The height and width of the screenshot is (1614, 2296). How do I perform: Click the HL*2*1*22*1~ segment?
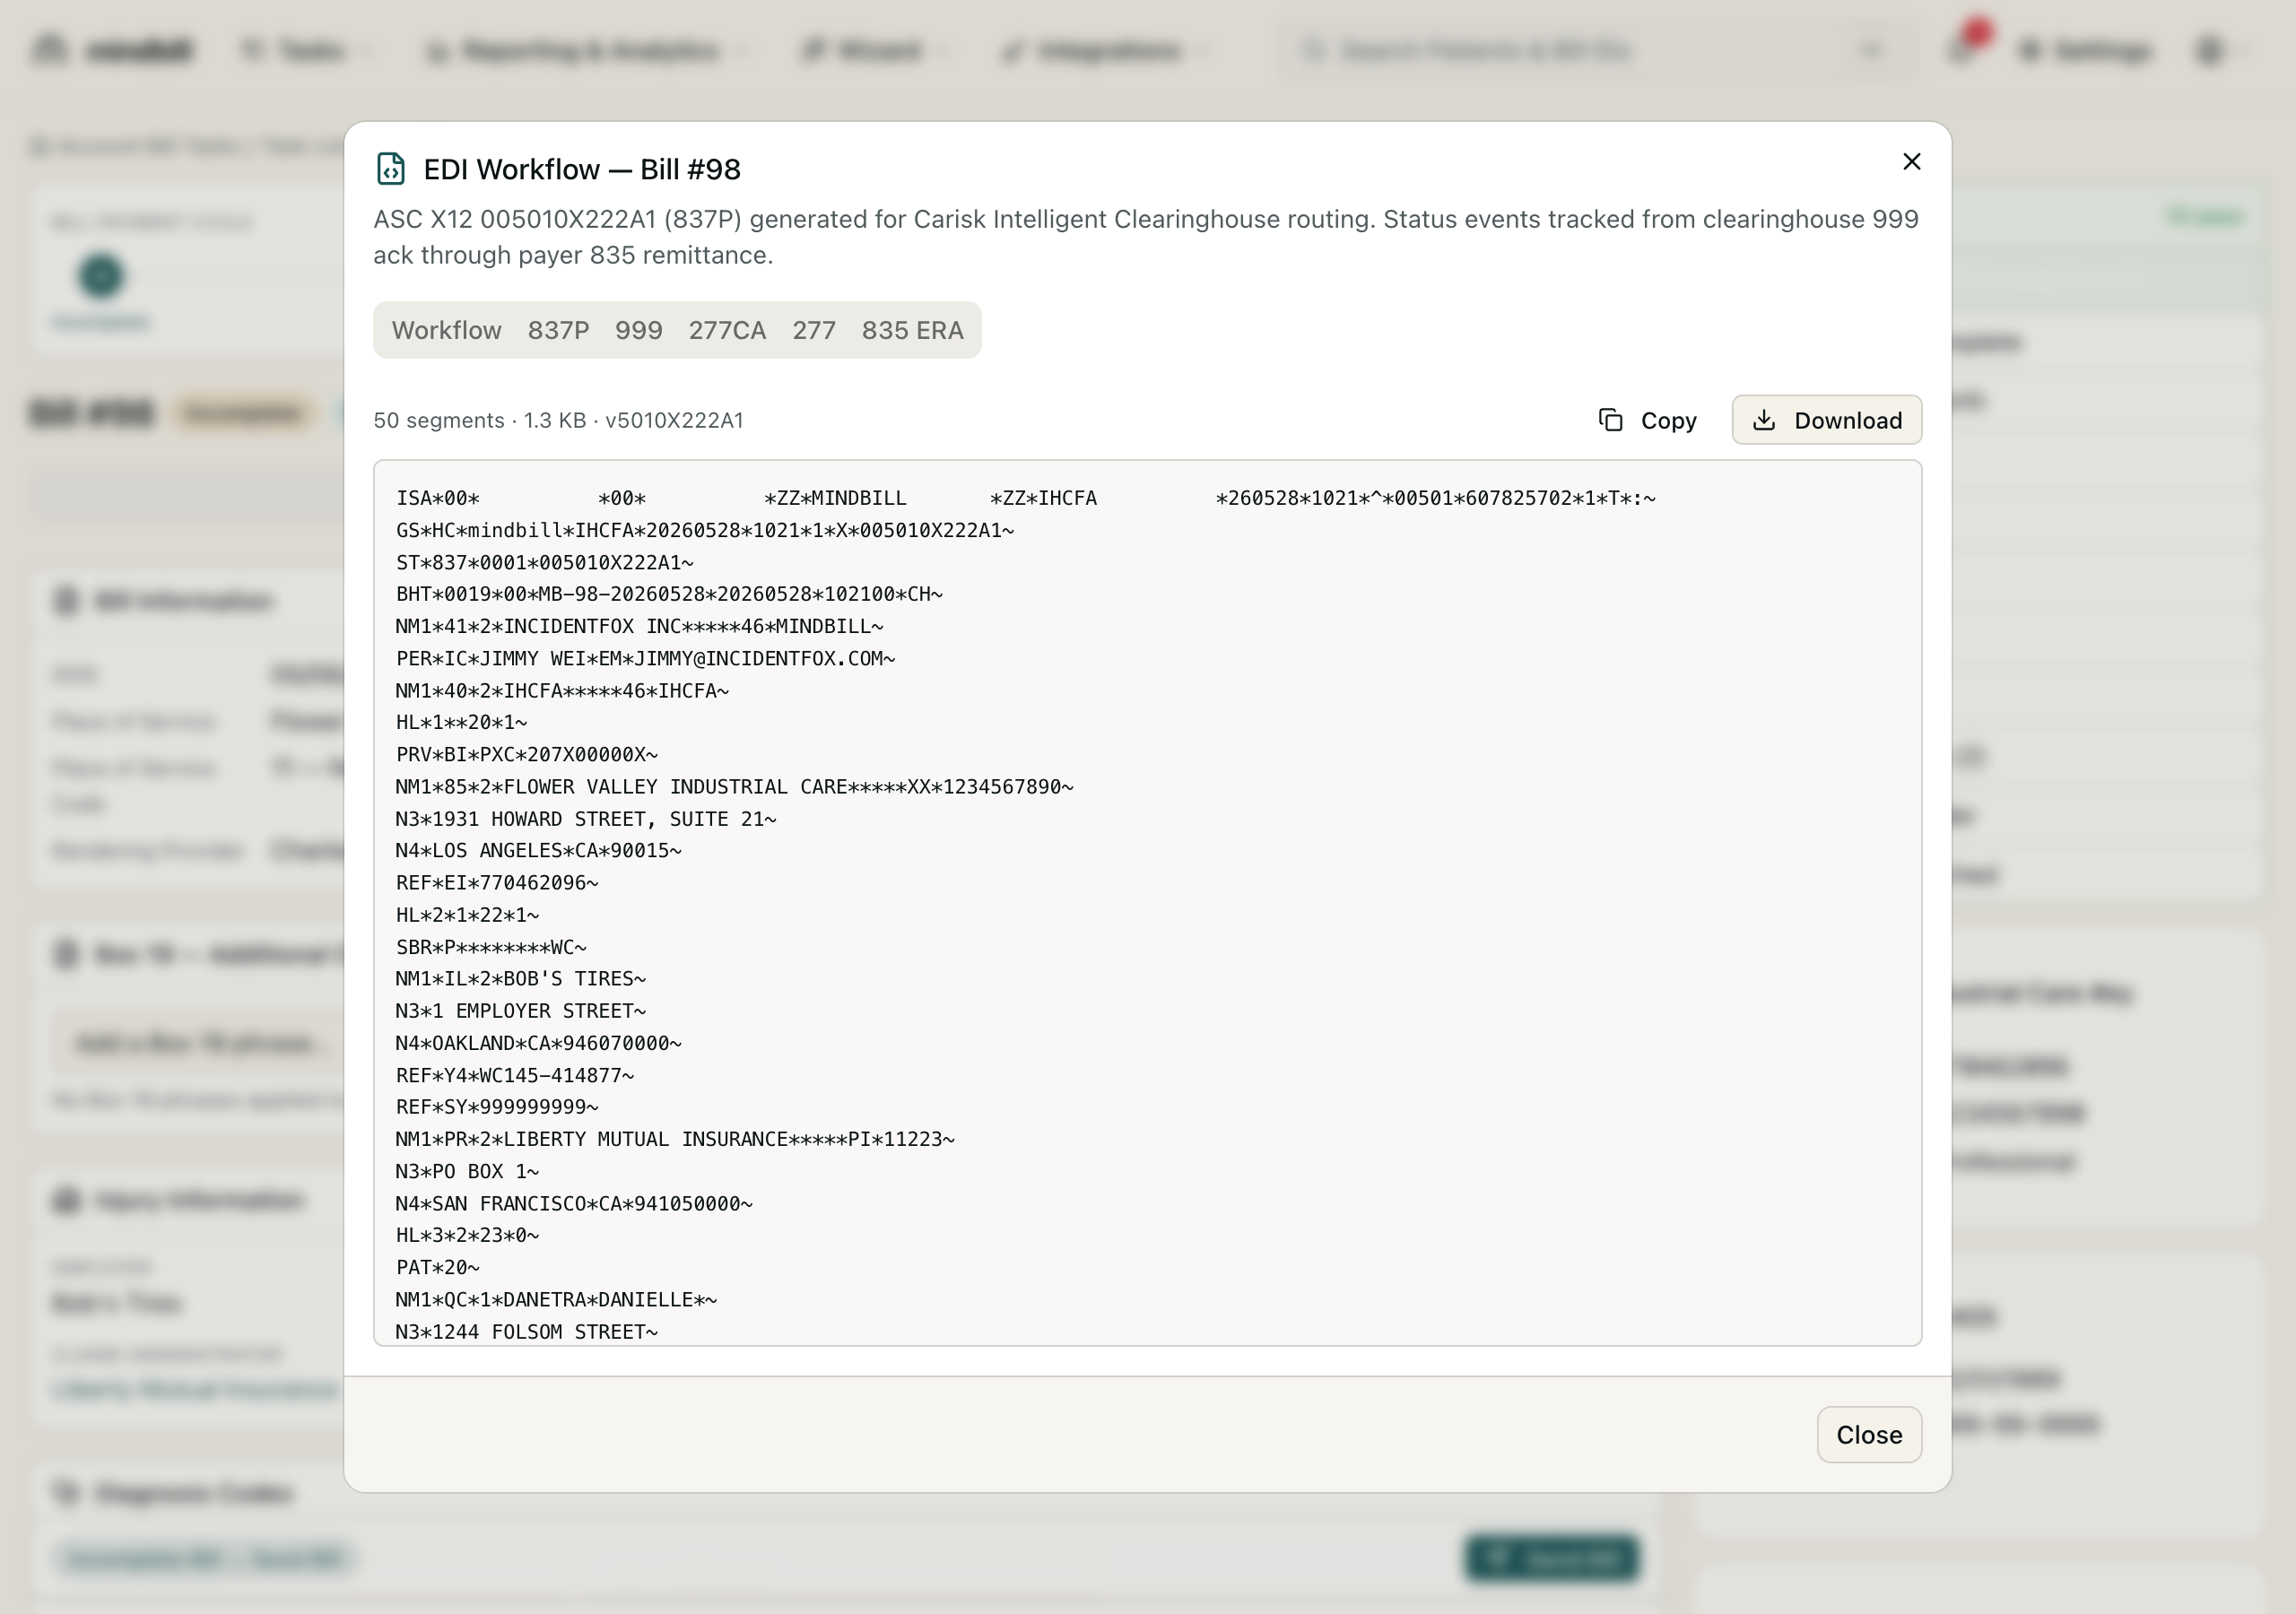467,915
